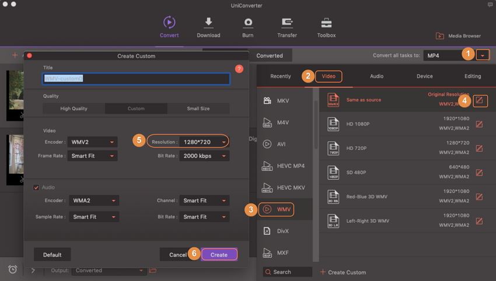The width and height of the screenshot is (496, 281).
Task: Open the Convert section
Action: click(x=169, y=27)
